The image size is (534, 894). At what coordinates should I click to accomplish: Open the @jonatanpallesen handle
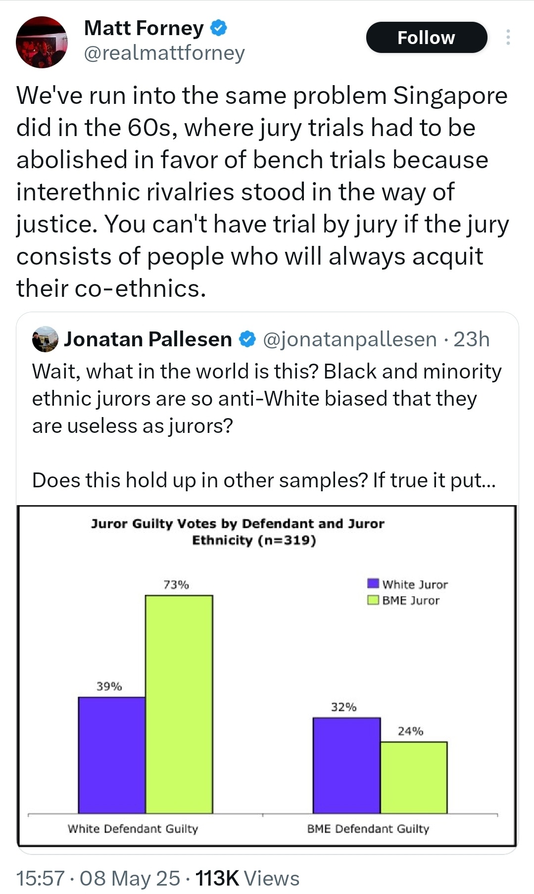coord(349,339)
